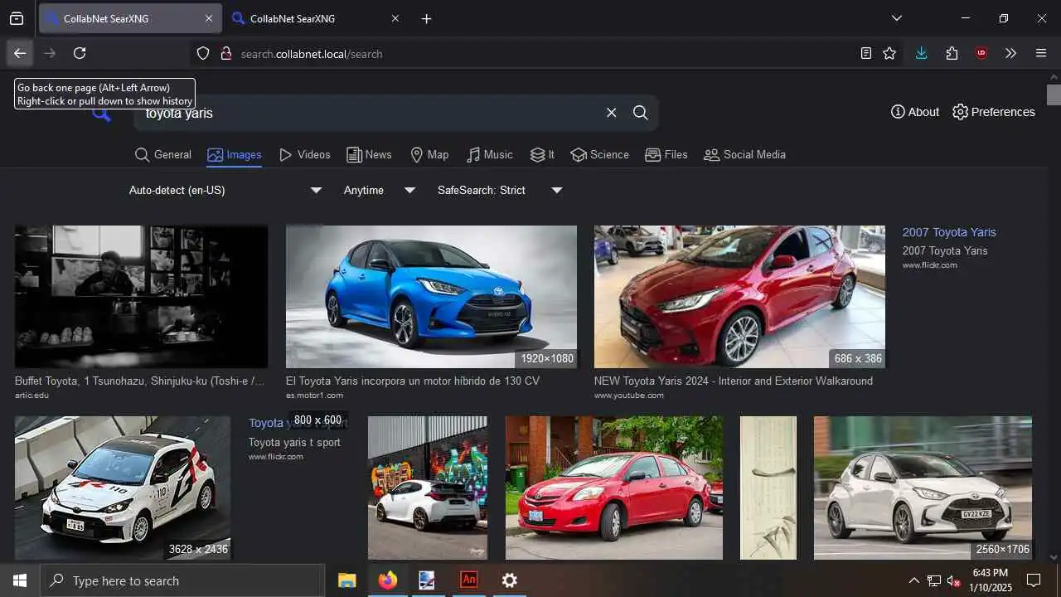Click 'Toyota yaris t sport' description text
Viewport: 1061px width, 597px height.
coord(294,442)
